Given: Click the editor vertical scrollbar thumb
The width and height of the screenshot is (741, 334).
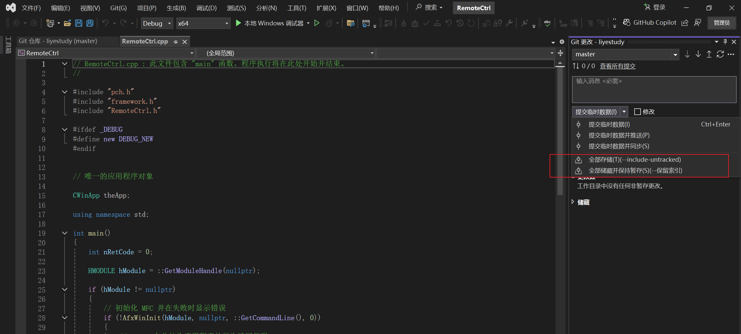Looking at the screenshot, I should point(560,132).
